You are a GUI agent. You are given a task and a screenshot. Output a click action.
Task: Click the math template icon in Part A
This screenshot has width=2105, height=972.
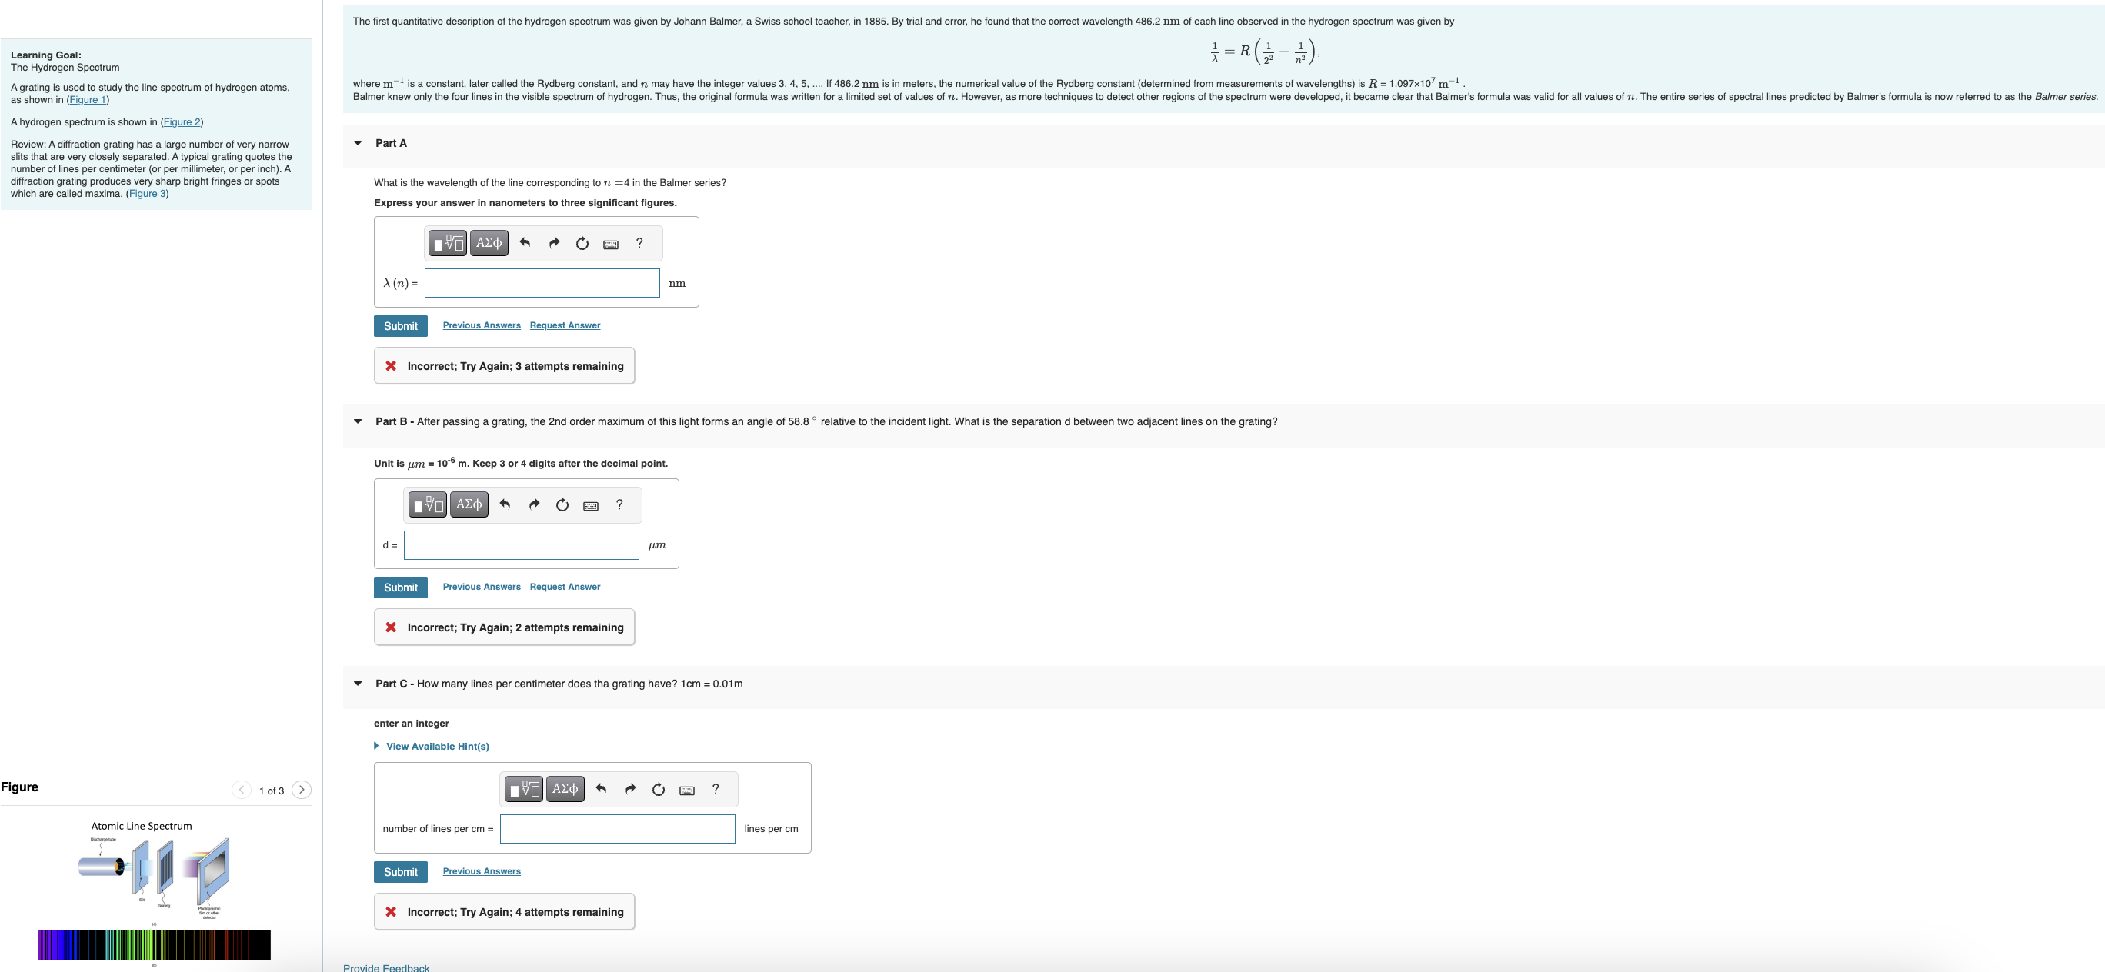448,242
